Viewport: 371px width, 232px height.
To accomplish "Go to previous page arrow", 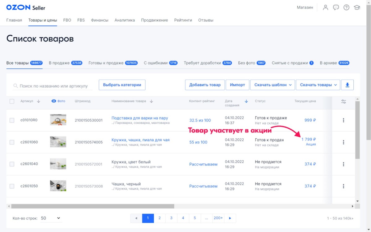I will pos(136,218).
